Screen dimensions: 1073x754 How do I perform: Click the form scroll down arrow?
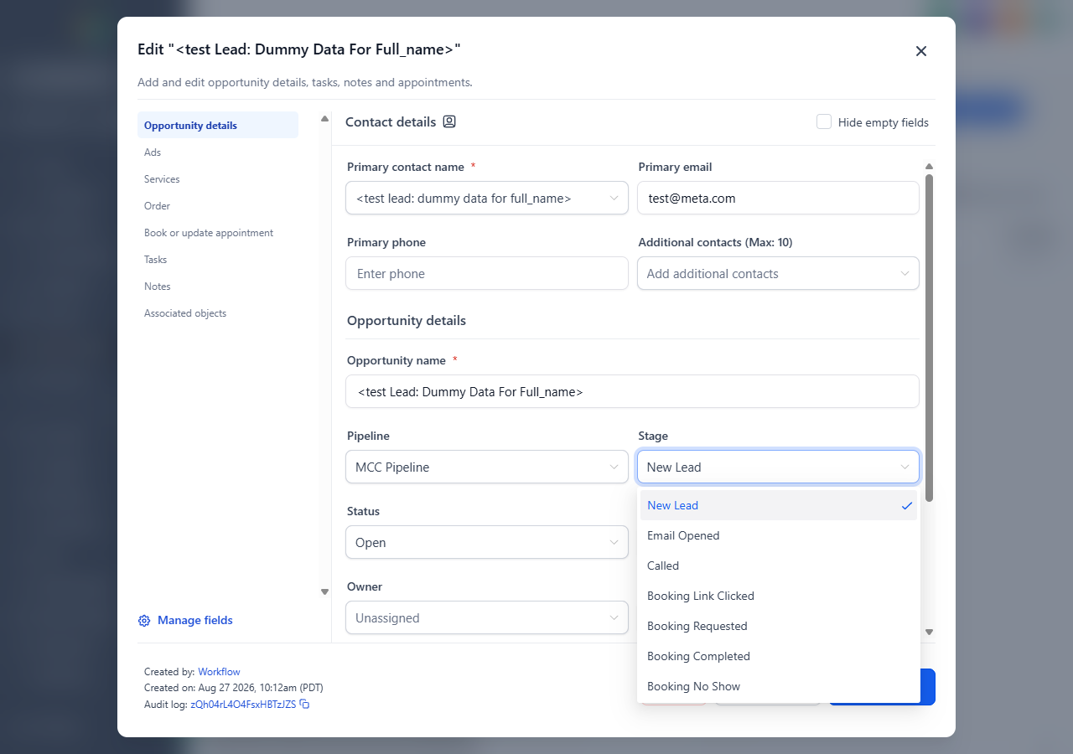click(x=929, y=632)
